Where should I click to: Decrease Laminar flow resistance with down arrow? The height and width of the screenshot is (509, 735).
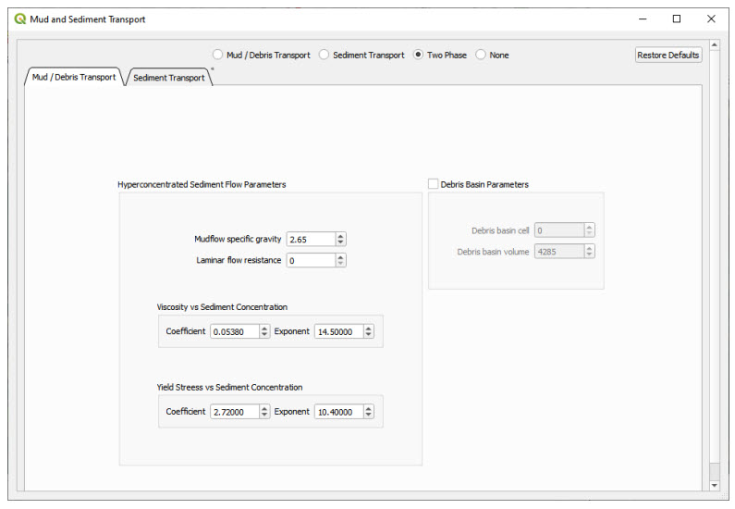[x=340, y=265]
